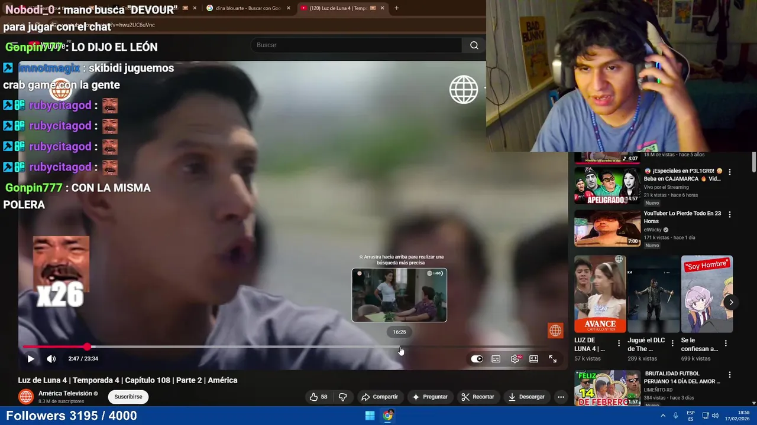
Task: Open options menu for Especiales en P3L1GR0 video
Action: (x=729, y=172)
